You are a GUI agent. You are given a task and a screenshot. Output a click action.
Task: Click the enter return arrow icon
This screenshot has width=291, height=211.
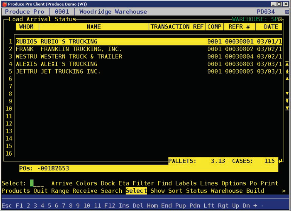pos(280,161)
